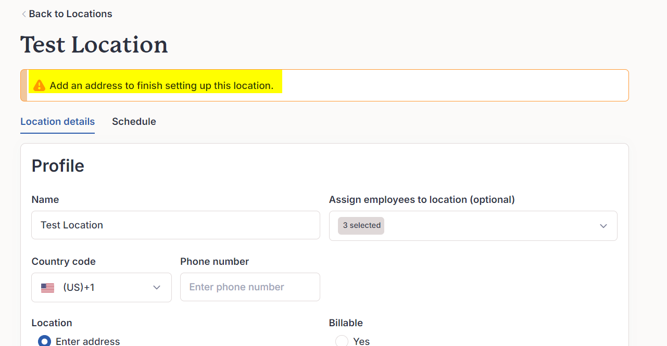Viewport: 667px width, 346px height.
Task: Open the Assign employees to location dropdown
Action: pos(473,225)
